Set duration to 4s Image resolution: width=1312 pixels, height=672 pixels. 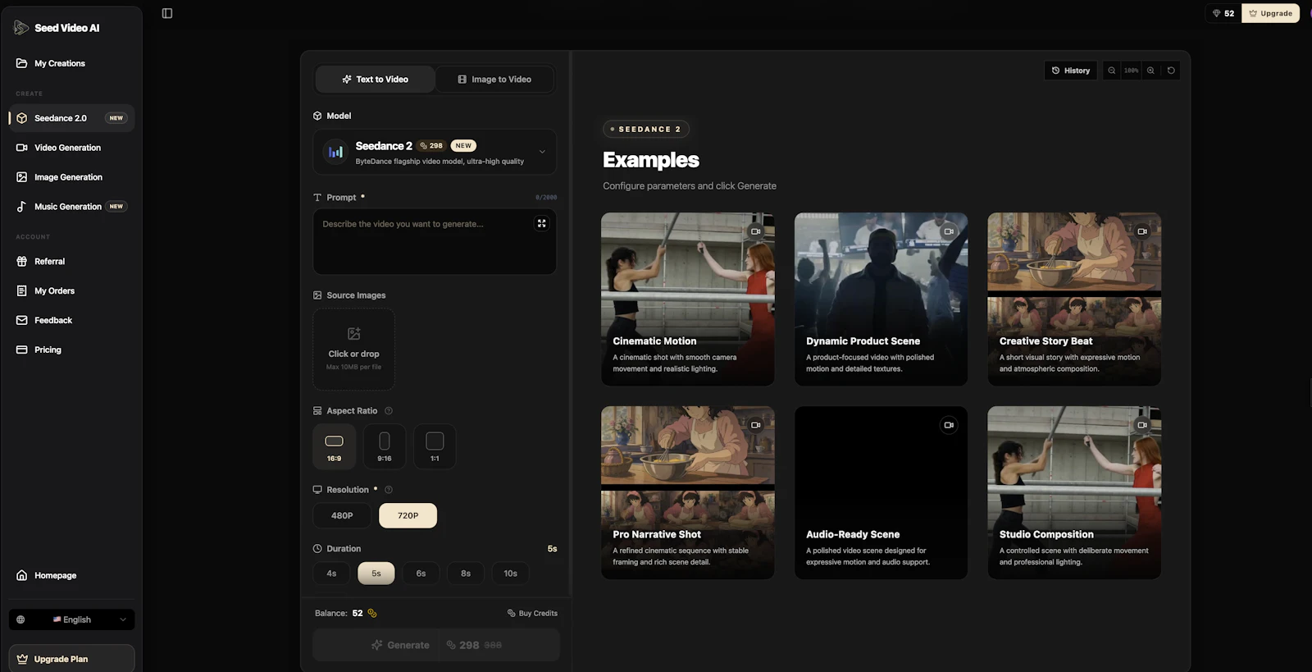tap(331, 574)
